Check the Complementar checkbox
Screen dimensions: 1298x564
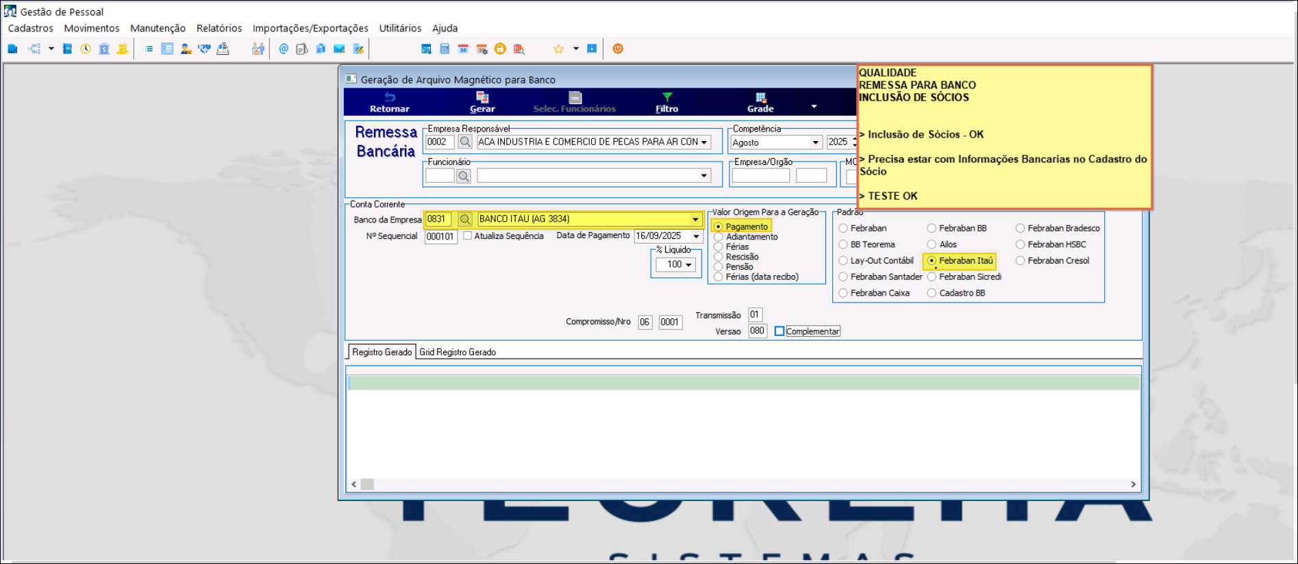779,331
